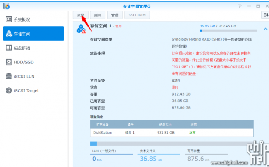Select the DiskStation table cell

click(x=103, y=133)
